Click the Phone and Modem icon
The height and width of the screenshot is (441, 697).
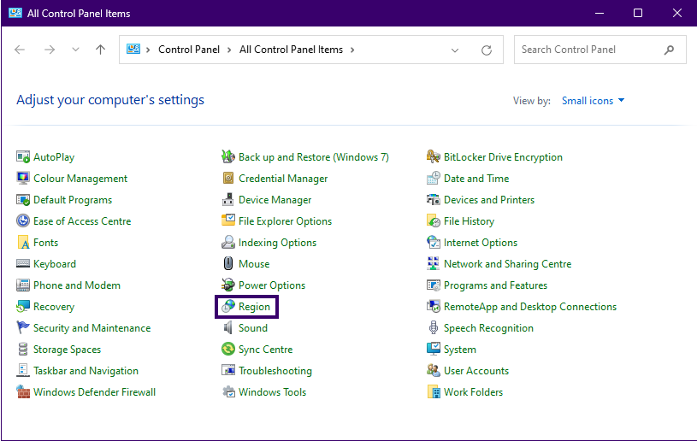pyautogui.click(x=23, y=285)
